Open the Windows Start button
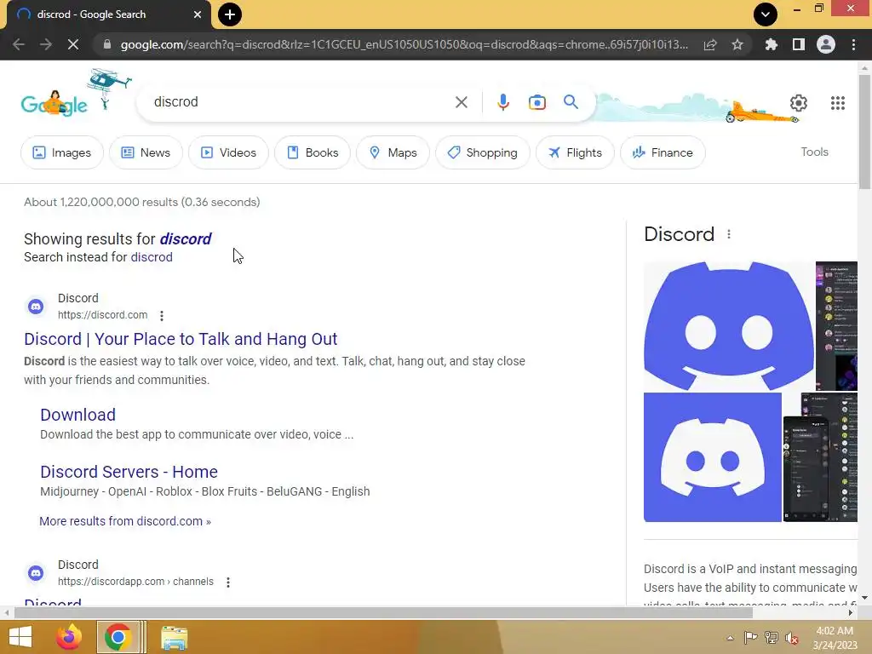Screen dimensions: 872x654 [20, 637]
